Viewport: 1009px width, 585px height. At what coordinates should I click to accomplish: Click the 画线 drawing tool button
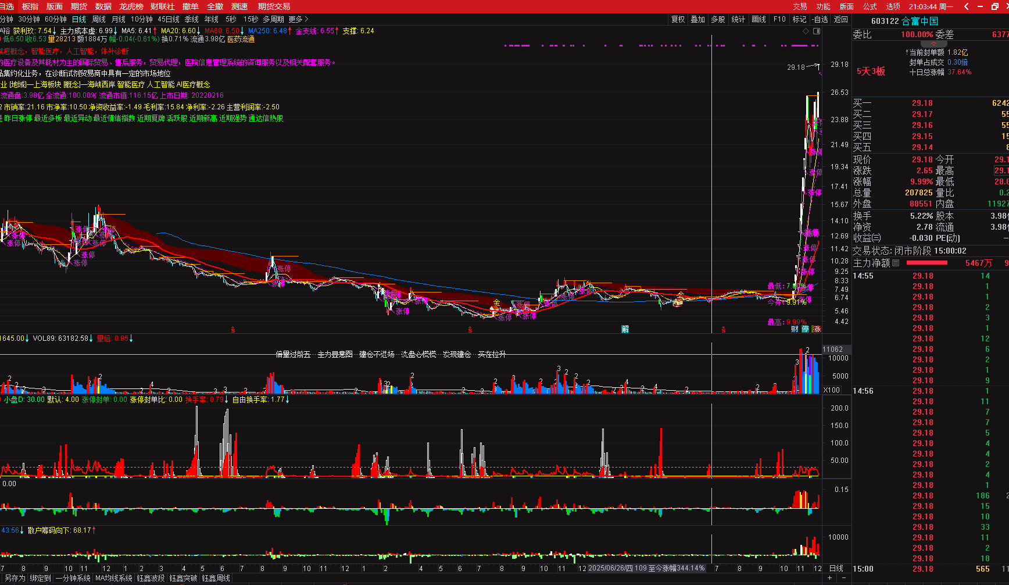(758, 19)
